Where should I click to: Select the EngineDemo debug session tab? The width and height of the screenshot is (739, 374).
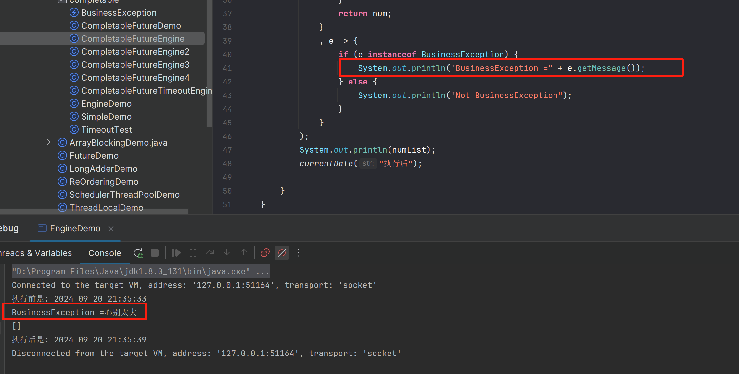[x=75, y=229]
